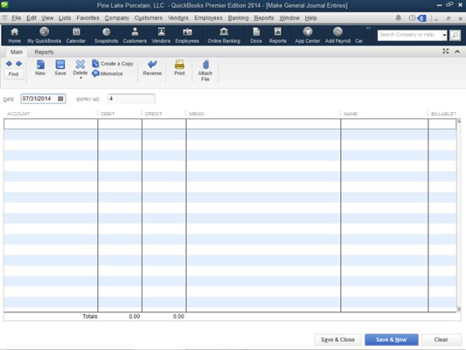Expand the Delete button dropdown arrow
This screenshot has width=466, height=350.
[80, 78]
